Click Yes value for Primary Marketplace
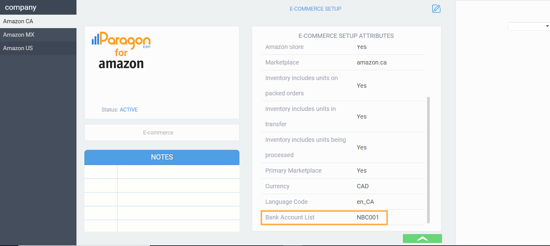 pos(362,171)
